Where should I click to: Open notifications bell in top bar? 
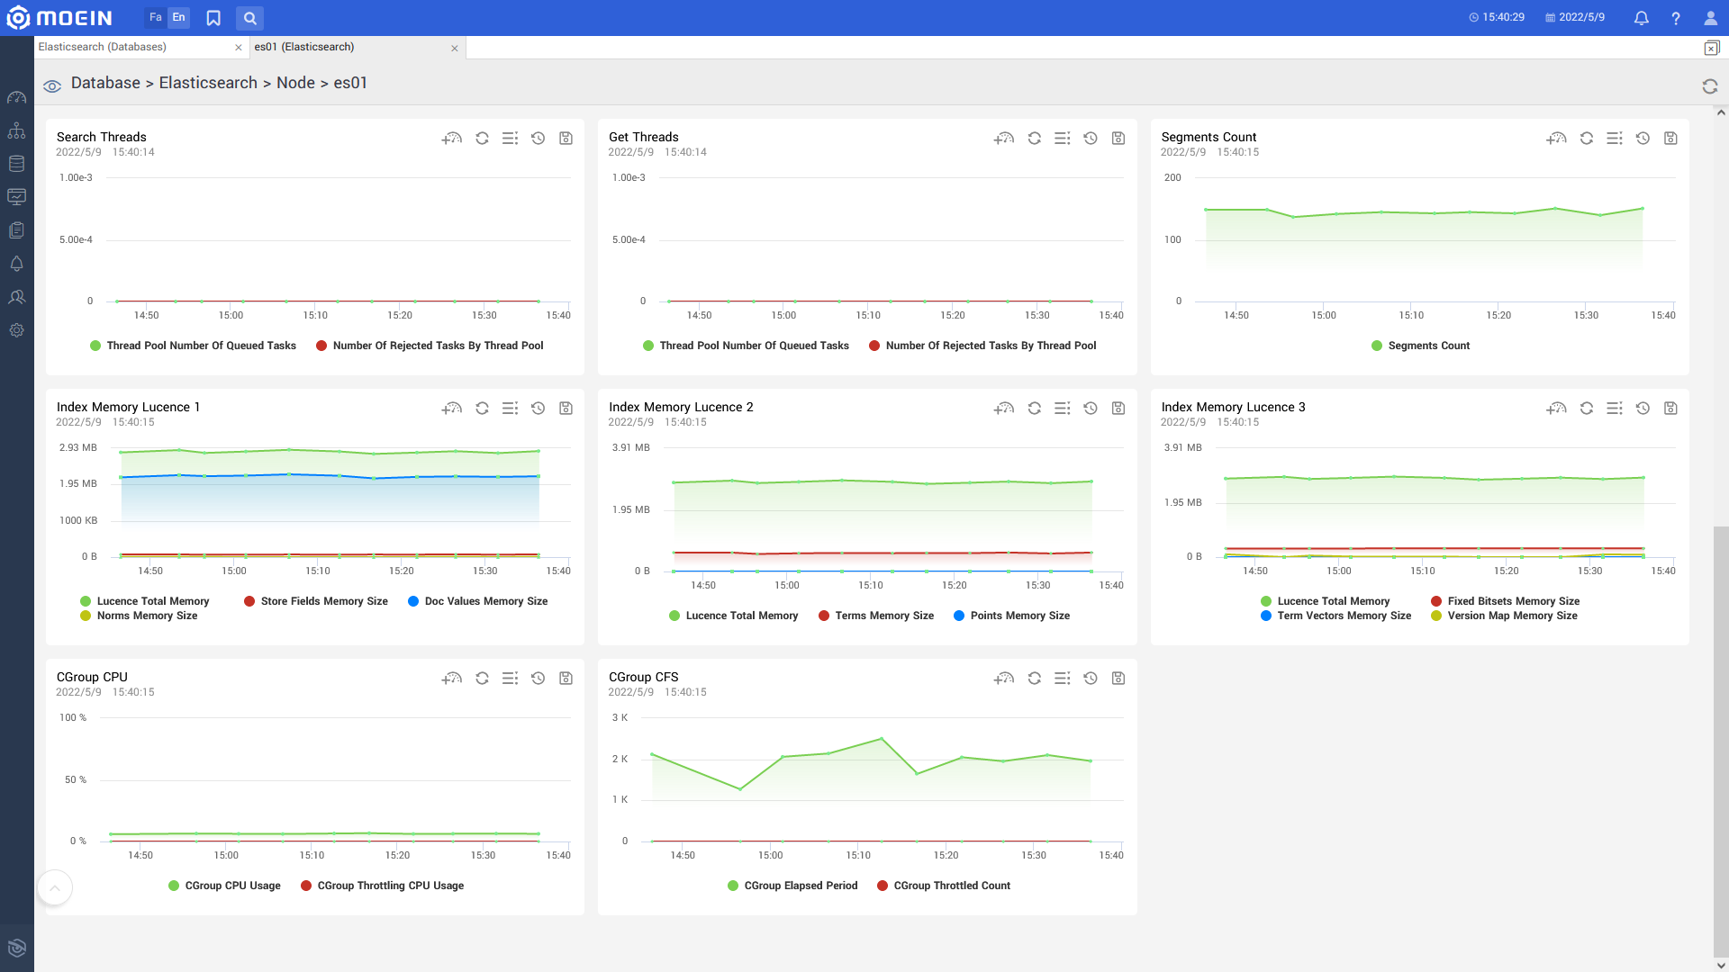click(x=1641, y=18)
